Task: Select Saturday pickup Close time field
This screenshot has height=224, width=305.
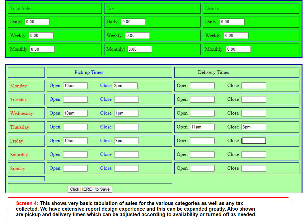Action: coord(126,155)
